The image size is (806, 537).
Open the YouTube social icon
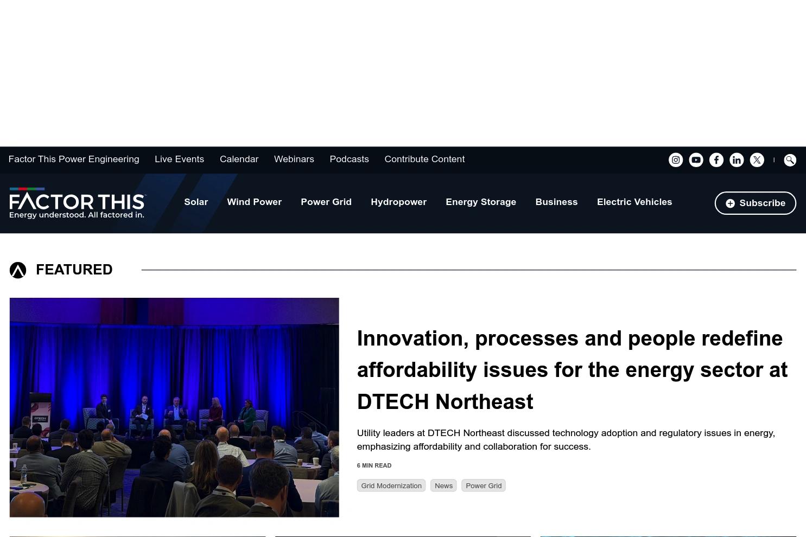tap(696, 160)
